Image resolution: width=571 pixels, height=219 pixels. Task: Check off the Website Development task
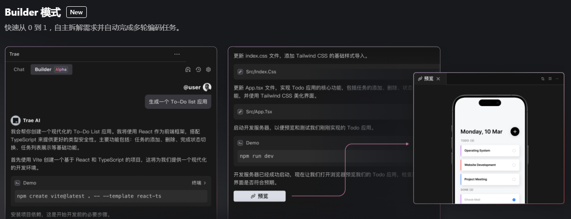coord(514,165)
